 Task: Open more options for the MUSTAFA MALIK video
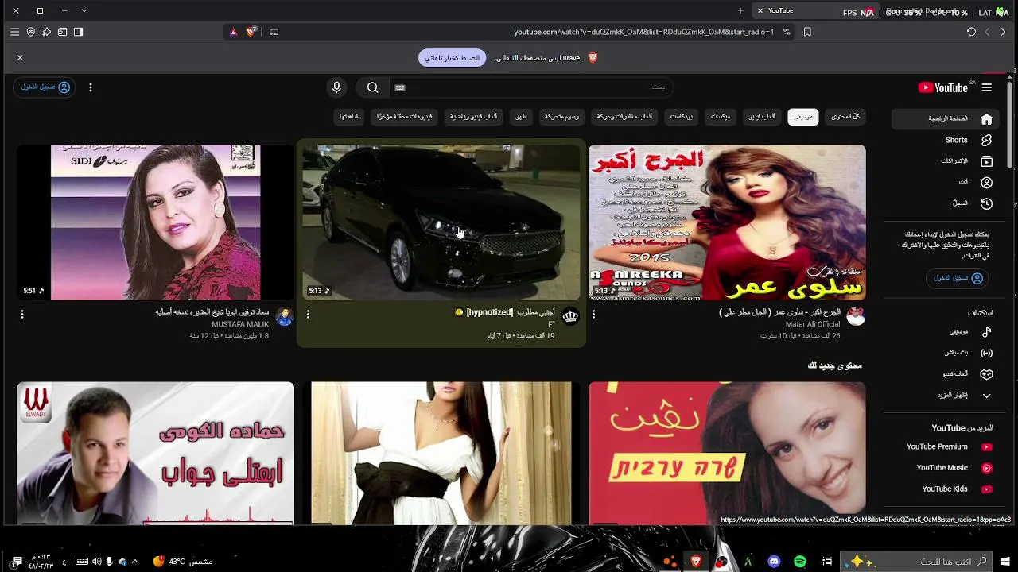[x=22, y=315]
